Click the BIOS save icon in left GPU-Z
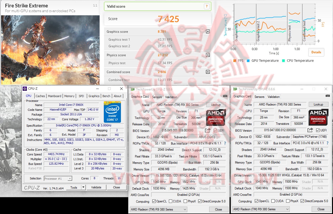333x214 pixels. coord(208,130)
